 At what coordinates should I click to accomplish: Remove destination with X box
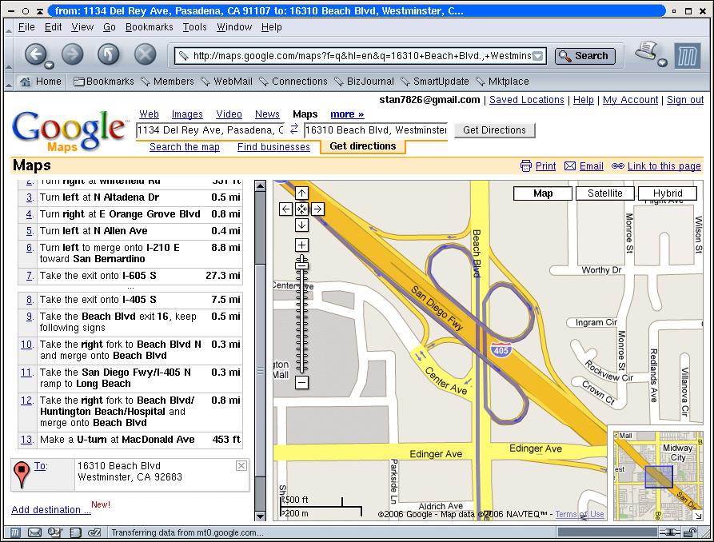coord(241,465)
